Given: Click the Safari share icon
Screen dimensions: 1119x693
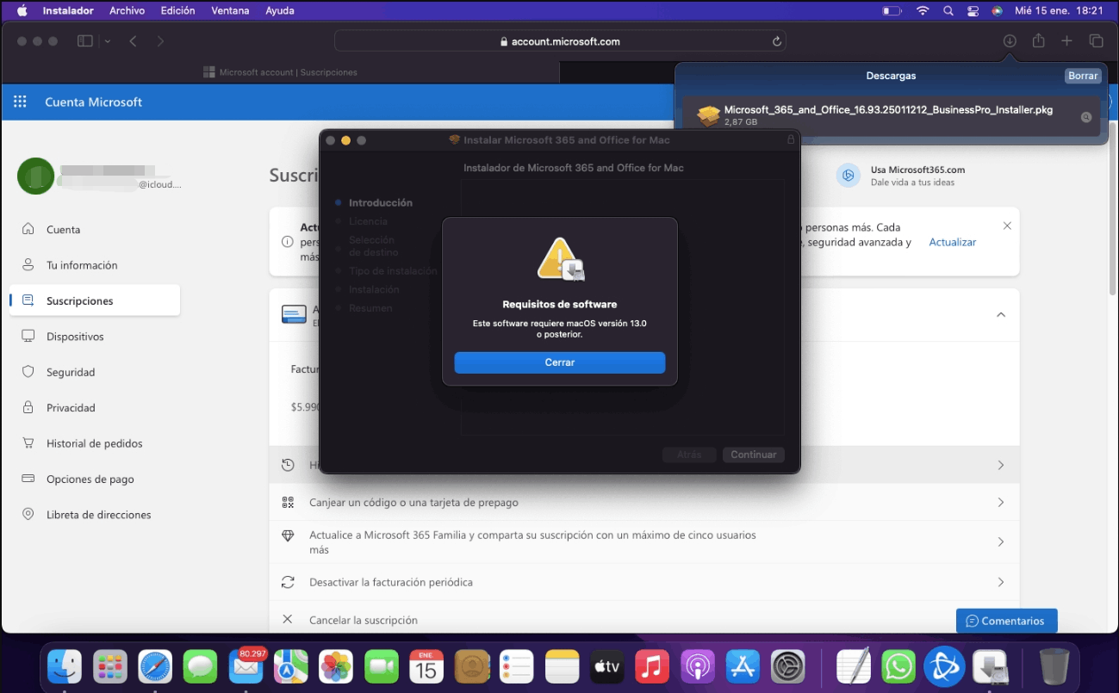Looking at the screenshot, I should 1039,41.
